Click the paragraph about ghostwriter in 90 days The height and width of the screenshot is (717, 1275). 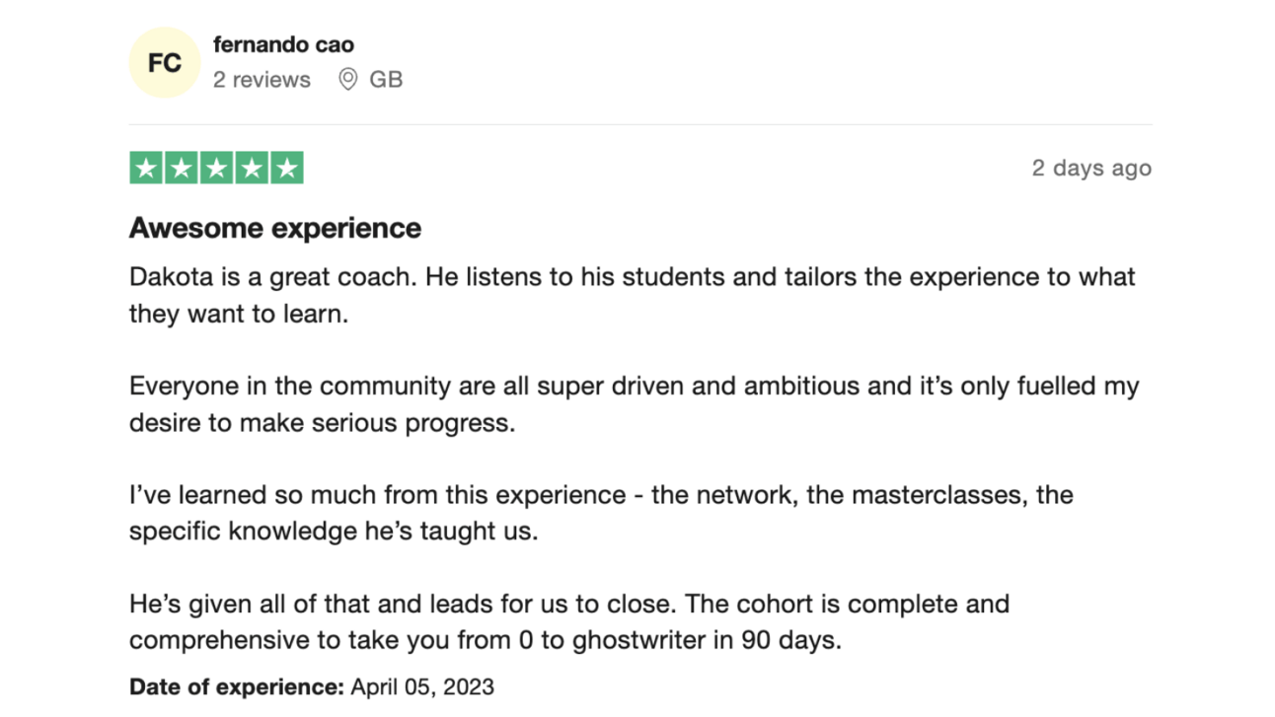tap(568, 621)
